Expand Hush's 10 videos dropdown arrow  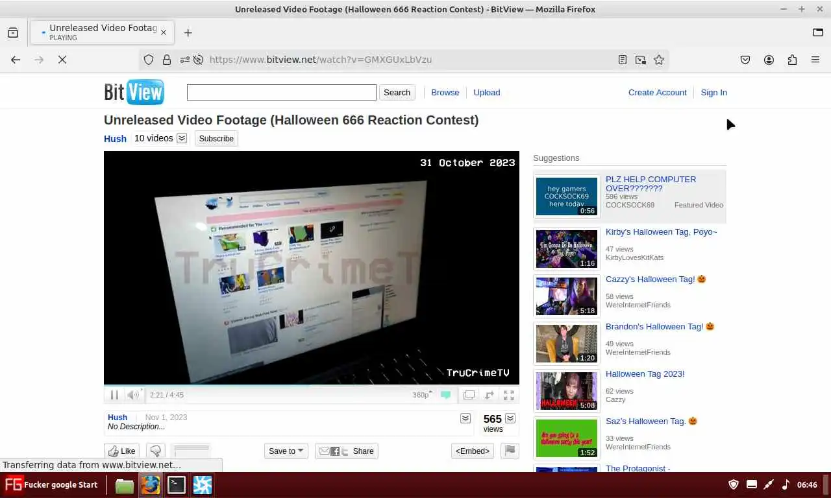pos(182,138)
